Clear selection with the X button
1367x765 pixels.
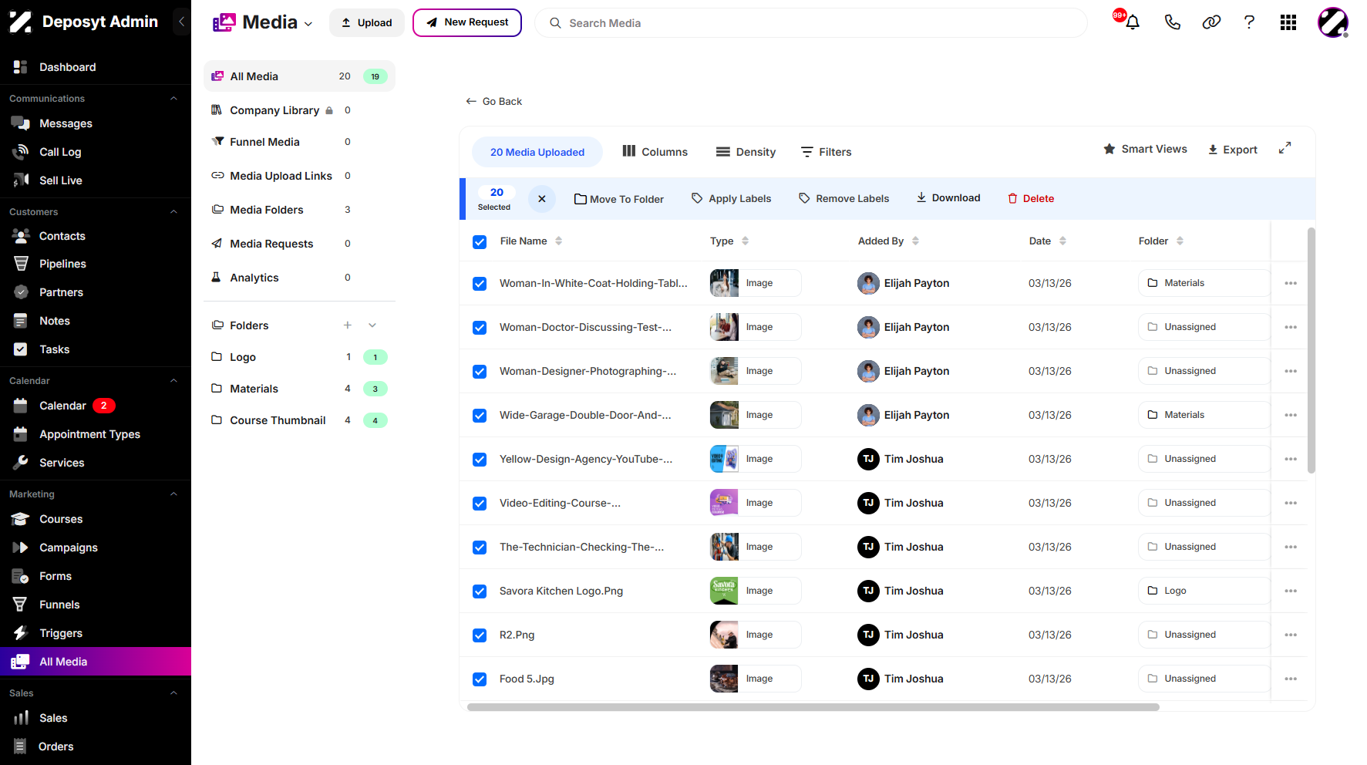pos(542,199)
